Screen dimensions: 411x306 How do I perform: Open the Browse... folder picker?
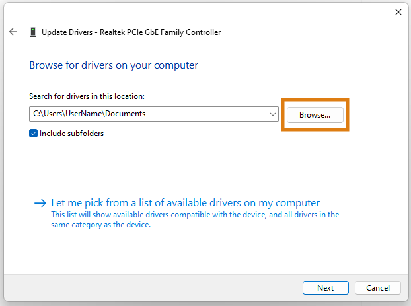coord(315,115)
